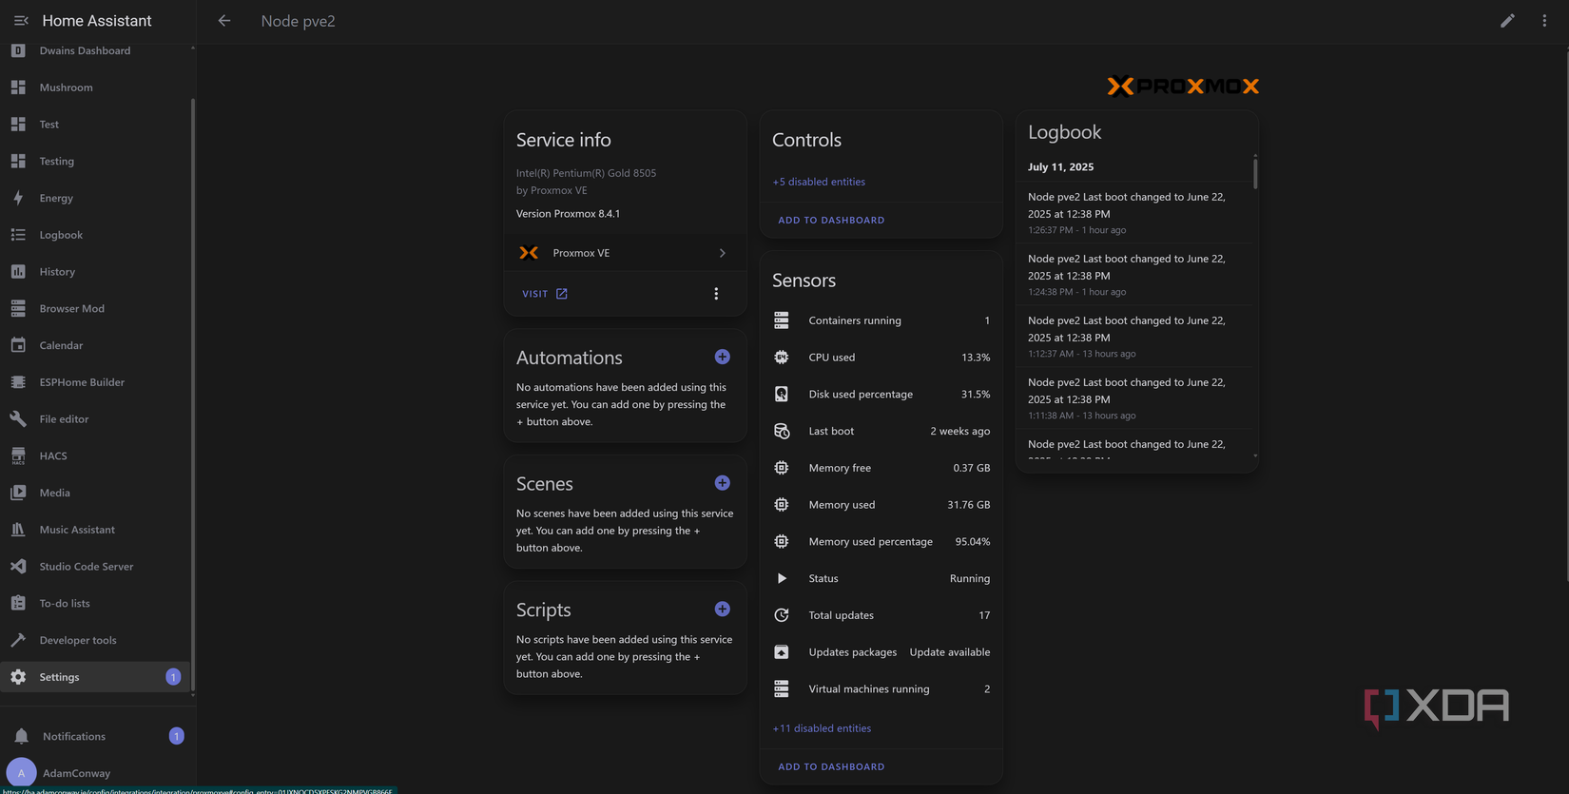Collapse the sidebar with the menu icon
1569x794 pixels.
click(21, 20)
